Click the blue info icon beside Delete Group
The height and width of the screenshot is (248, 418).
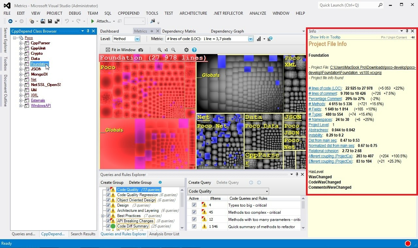(160, 182)
